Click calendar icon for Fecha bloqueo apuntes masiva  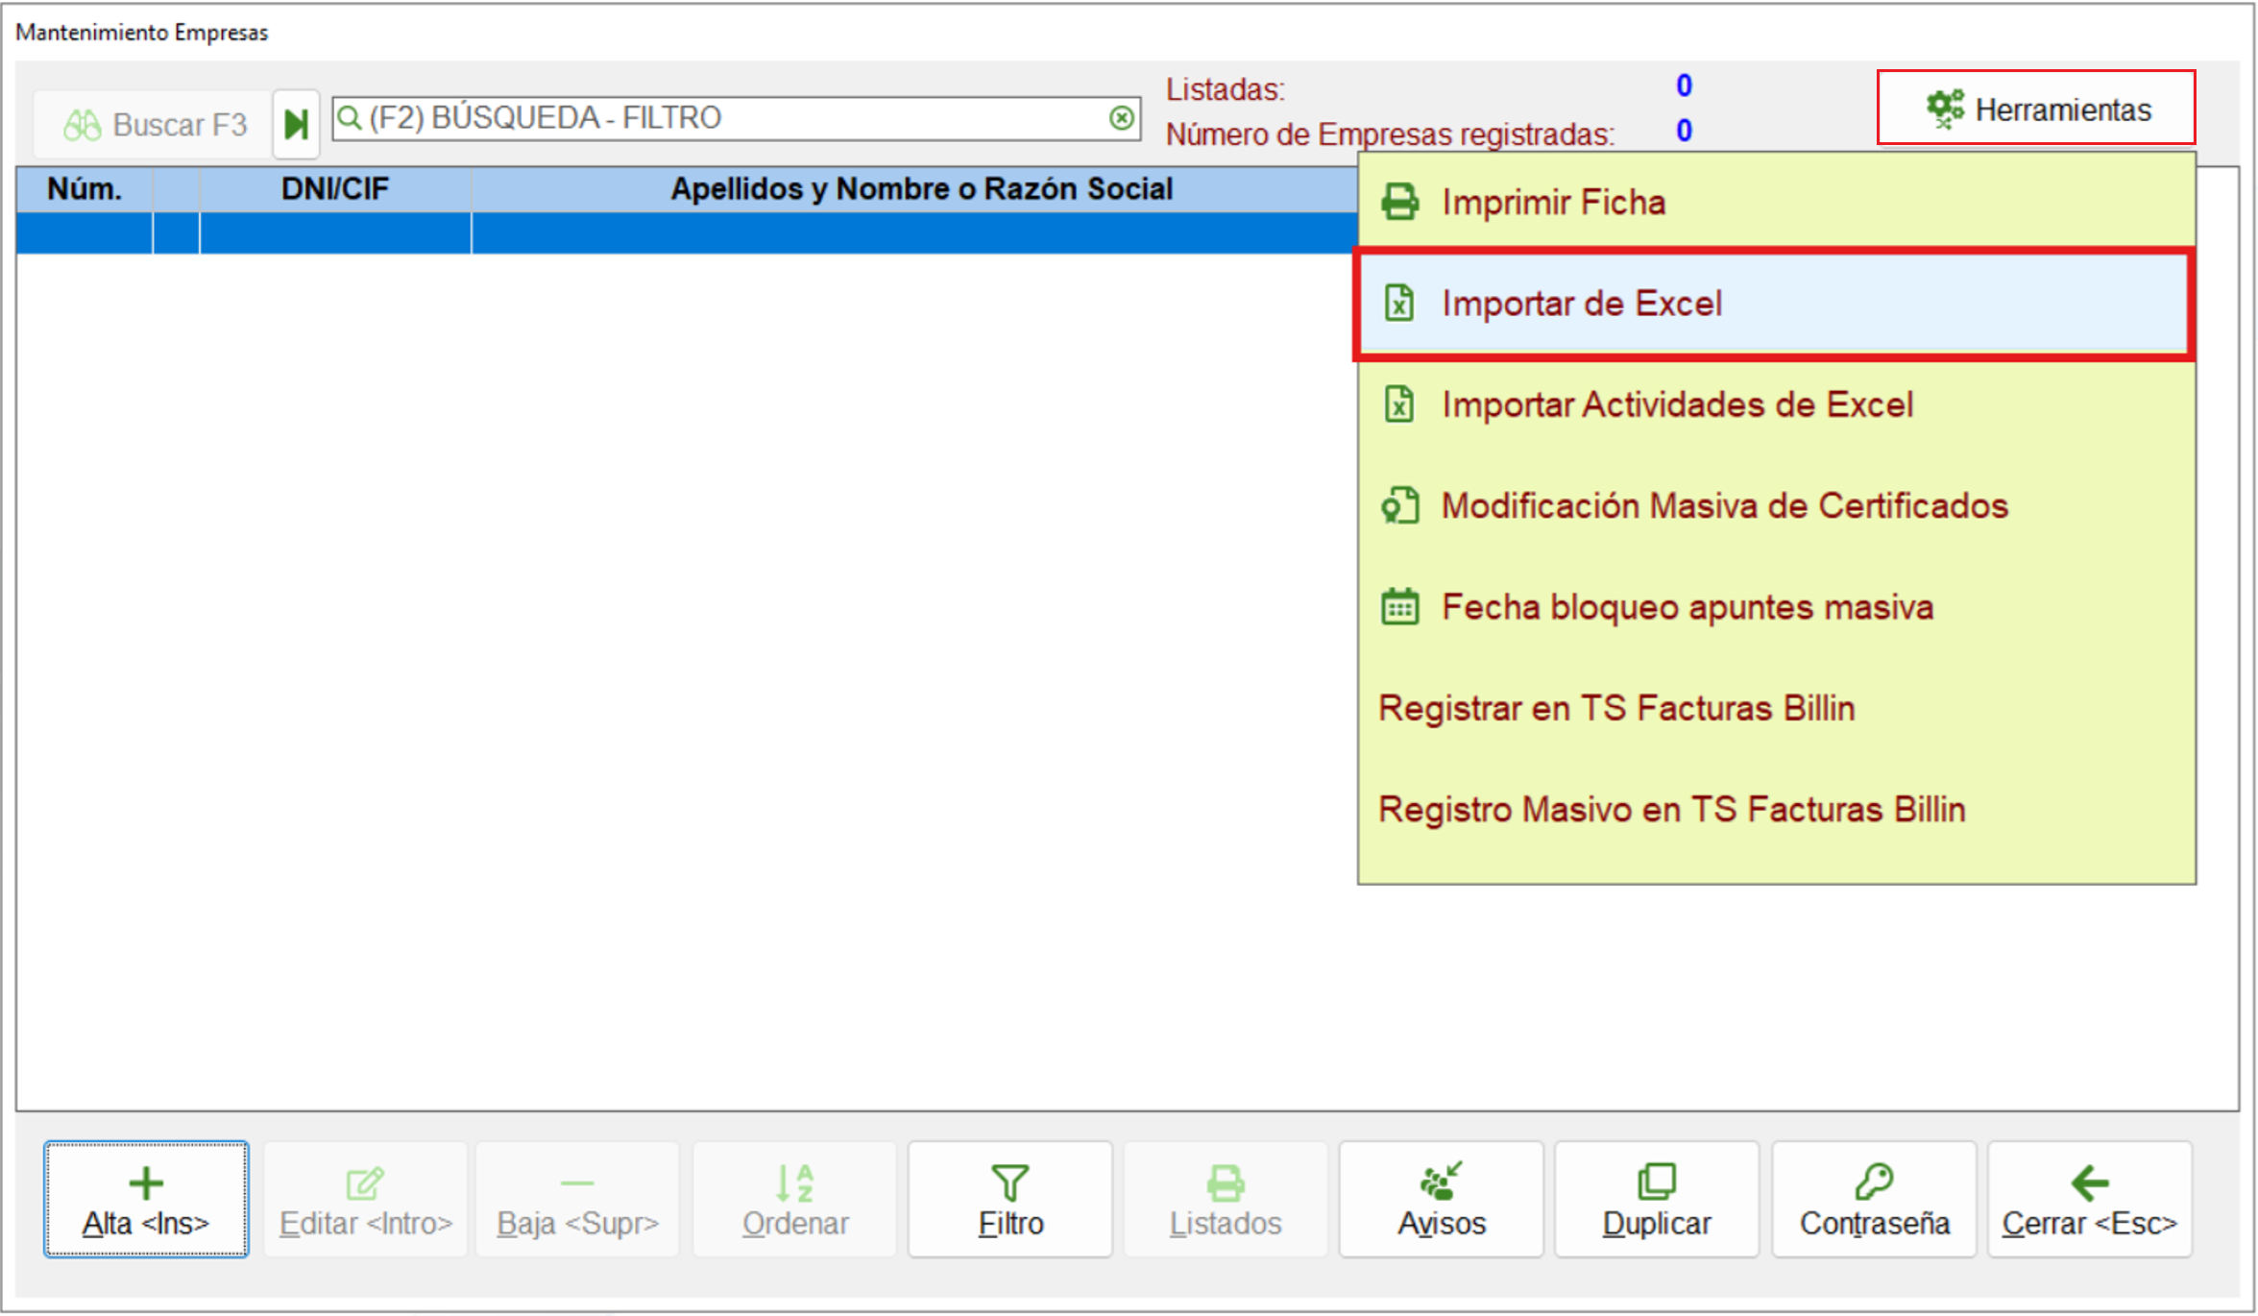1399,607
